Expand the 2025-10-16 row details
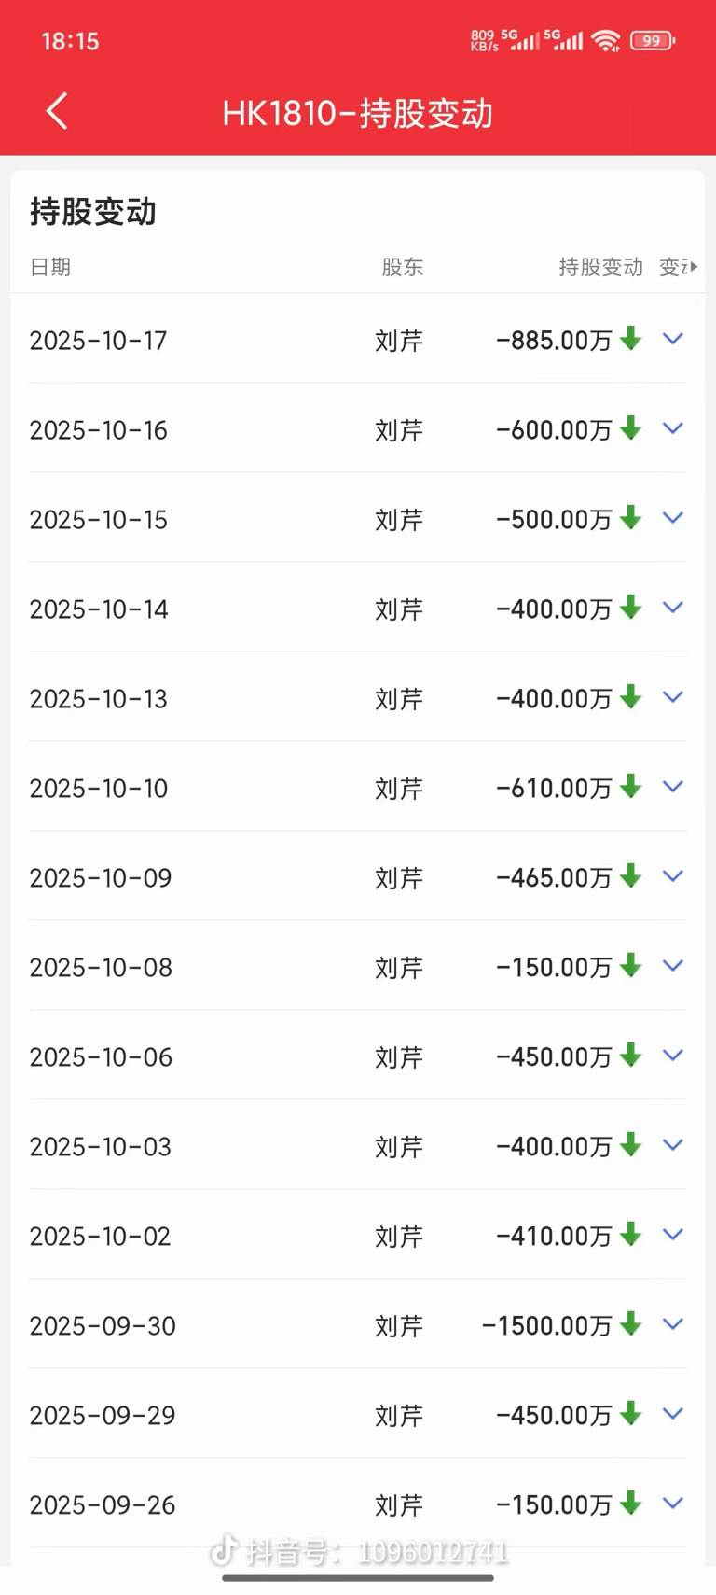The height and width of the screenshot is (1595, 716). pos(672,428)
